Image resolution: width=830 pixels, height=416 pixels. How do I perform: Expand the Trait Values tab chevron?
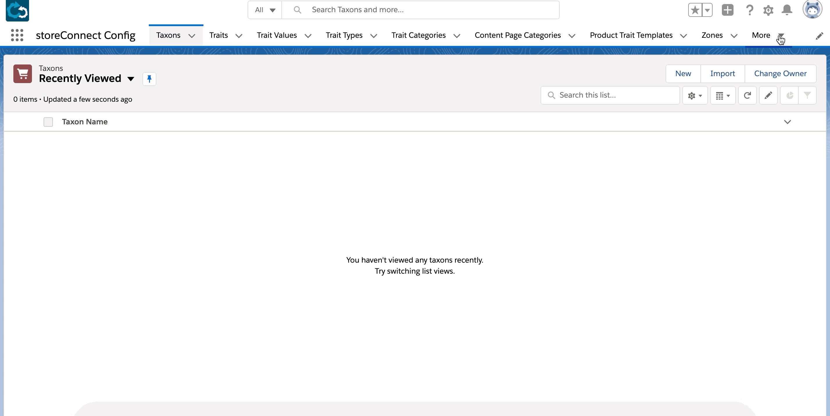point(308,36)
